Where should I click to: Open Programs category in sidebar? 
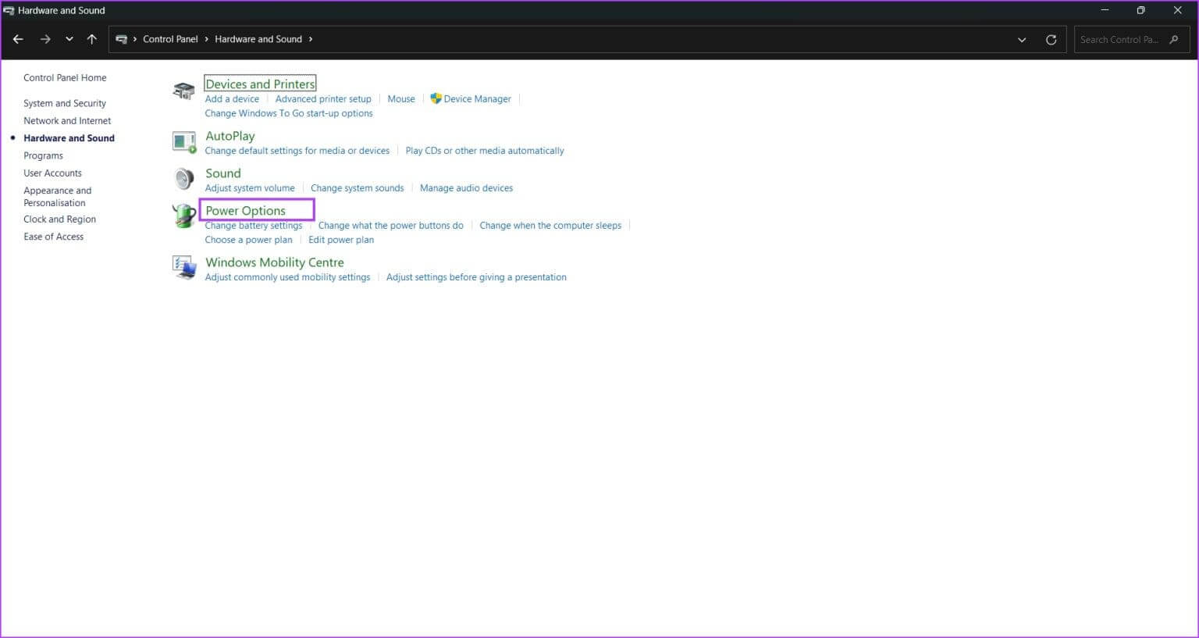(43, 156)
